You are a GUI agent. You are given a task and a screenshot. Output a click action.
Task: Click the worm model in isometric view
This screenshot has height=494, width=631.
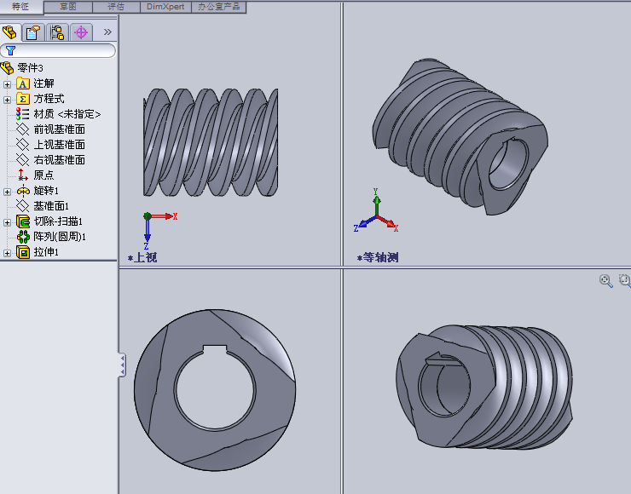point(460,136)
